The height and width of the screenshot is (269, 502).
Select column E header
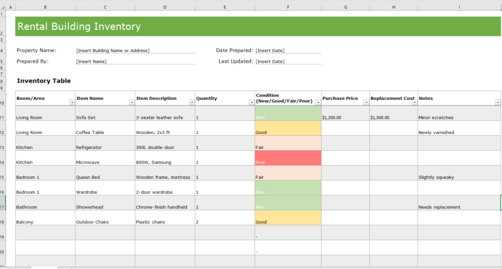[x=225, y=7]
